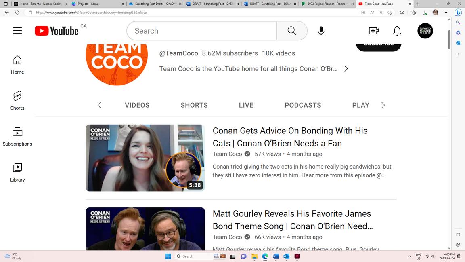465x262 pixels.
Task: Switch to the LIVE channel tab
Action: tap(246, 105)
